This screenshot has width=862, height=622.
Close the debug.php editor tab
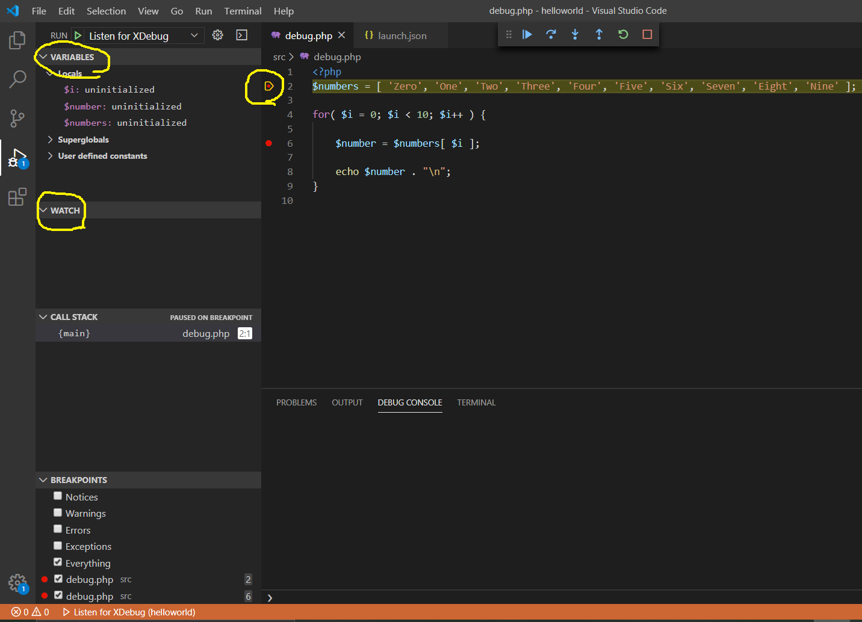click(341, 35)
